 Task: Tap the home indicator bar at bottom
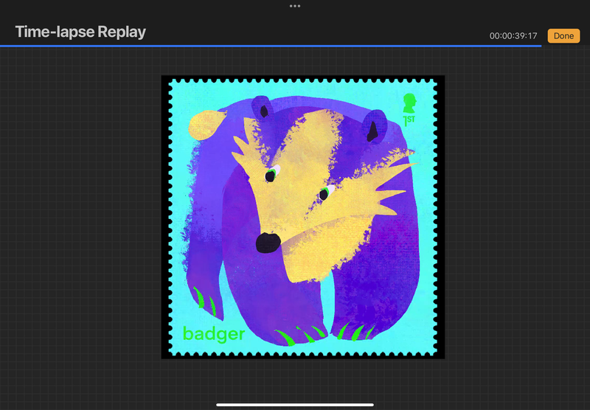pyautogui.click(x=295, y=404)
